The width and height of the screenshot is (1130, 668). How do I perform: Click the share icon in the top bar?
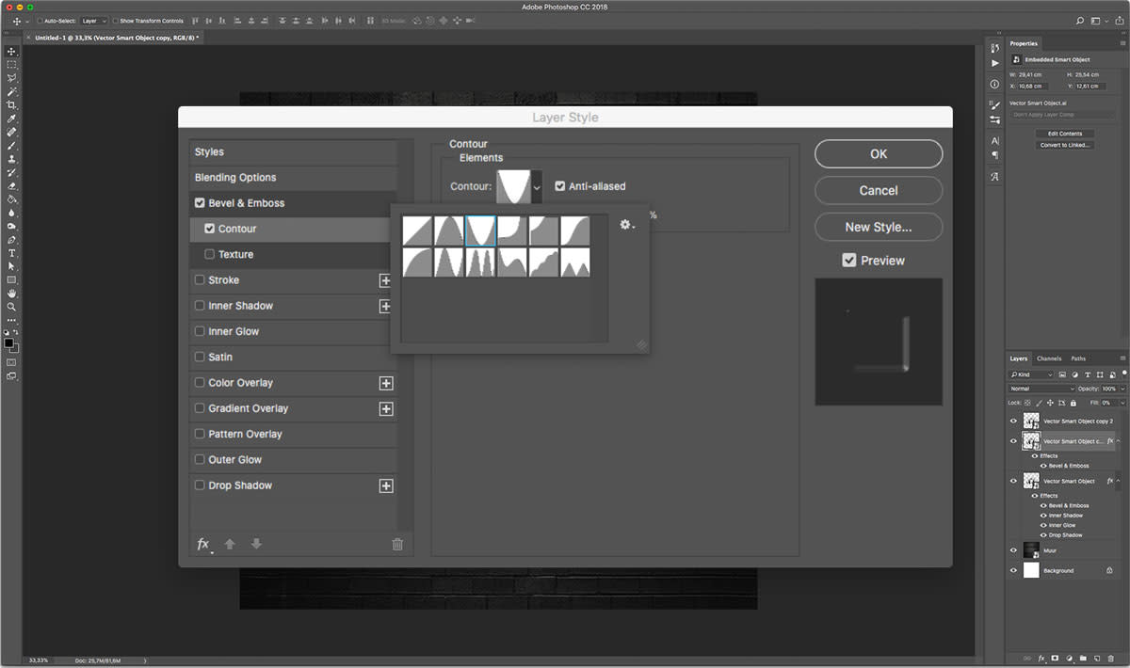pyautogui.click(x=1120, y=21)
